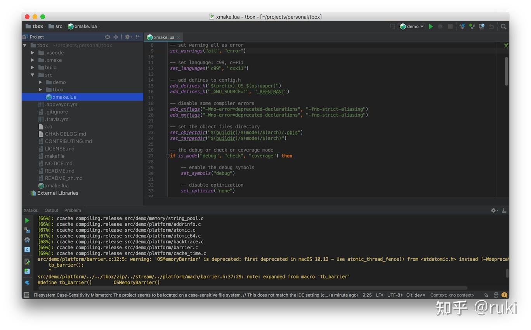Select the xmake.lua editor tab

164,37
